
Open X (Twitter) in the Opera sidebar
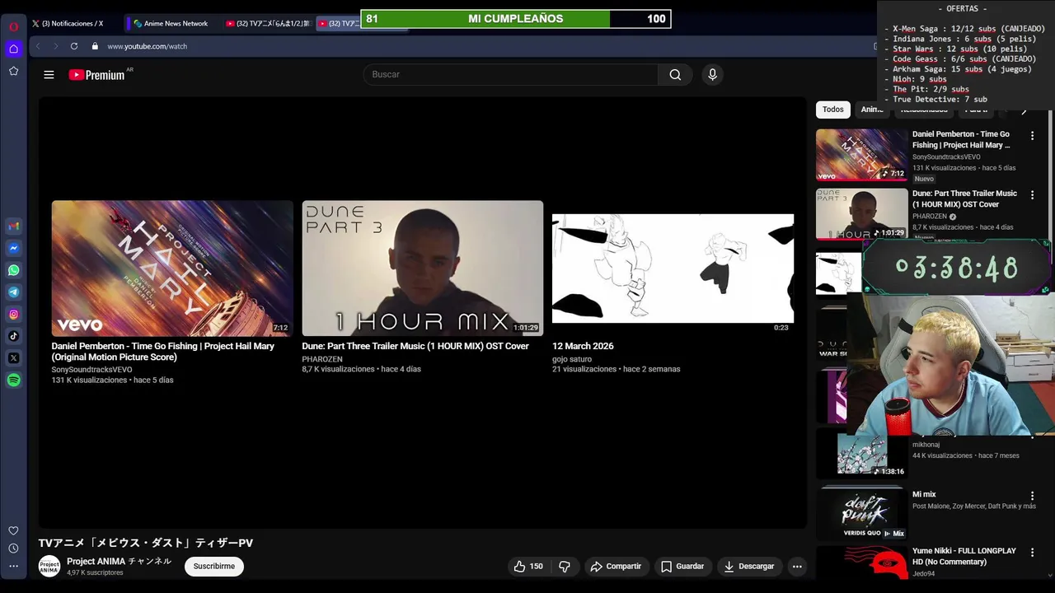pos(13,358)
